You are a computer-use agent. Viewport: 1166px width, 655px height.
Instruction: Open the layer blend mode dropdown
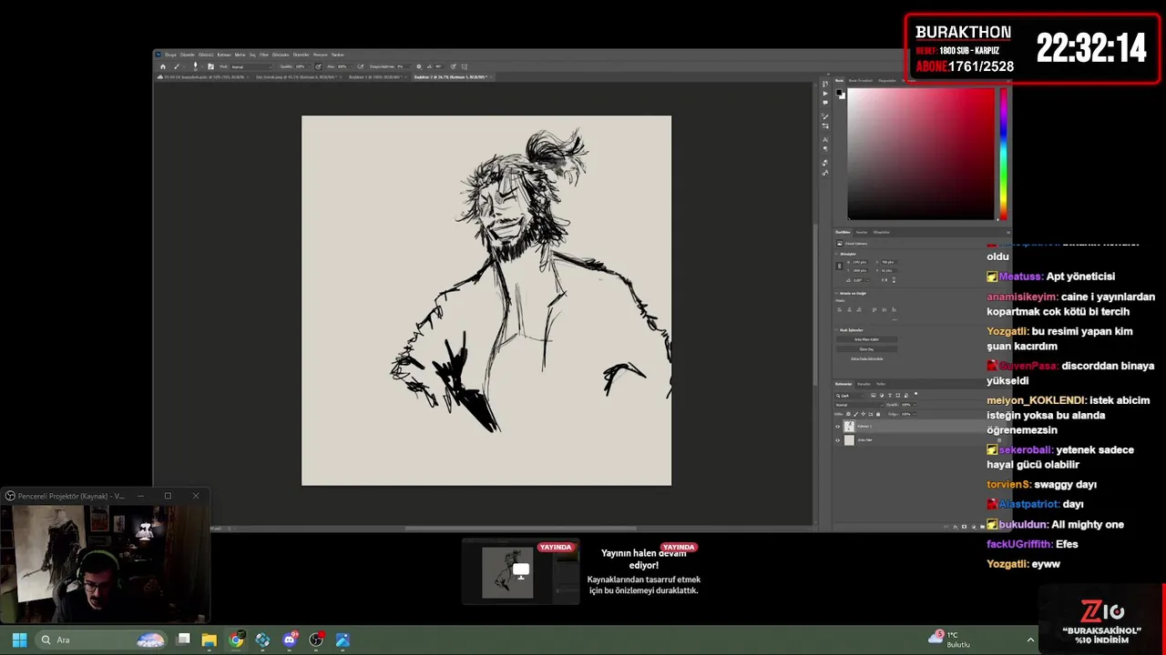pyautogui.click(x=858, y=405)
